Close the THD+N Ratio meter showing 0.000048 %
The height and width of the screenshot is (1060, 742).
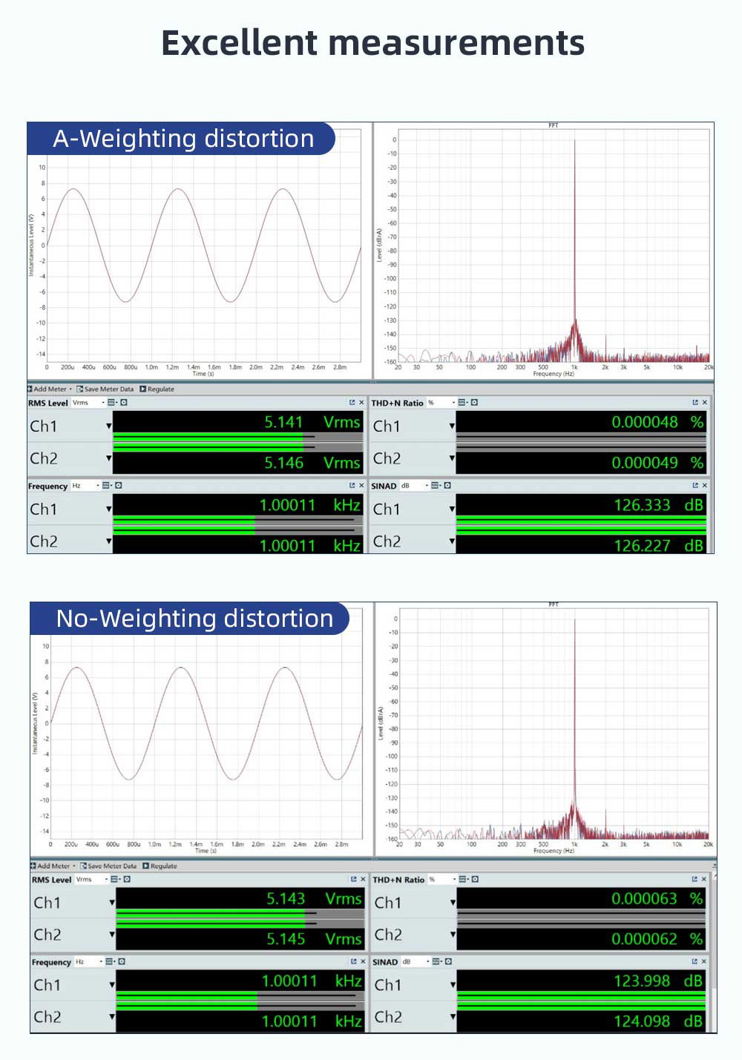[705, 403]
